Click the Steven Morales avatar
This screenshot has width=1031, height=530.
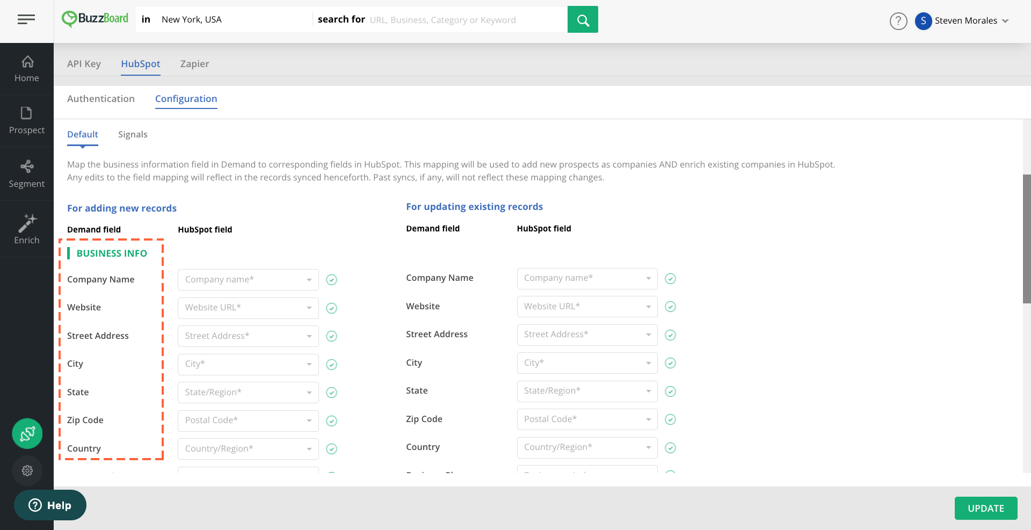pyautogui.click(x=923, y=21)
